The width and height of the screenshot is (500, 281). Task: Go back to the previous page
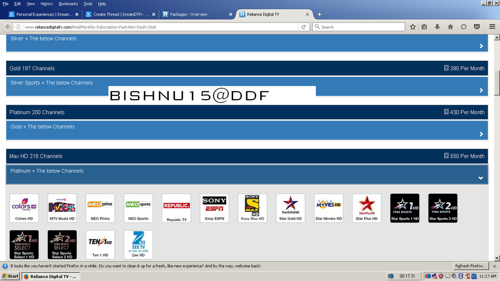pos(7,27)
